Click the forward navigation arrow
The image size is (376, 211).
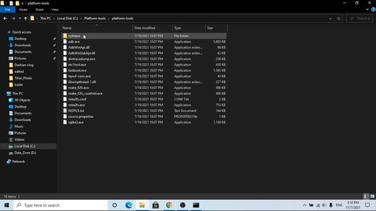[x=13, y=18]
